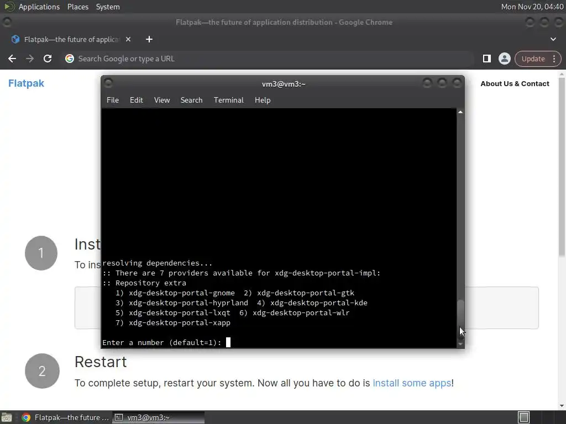
Task: Click 'xdg-desktop-portal-gtk' option text
Action: [x=305, y=293]
